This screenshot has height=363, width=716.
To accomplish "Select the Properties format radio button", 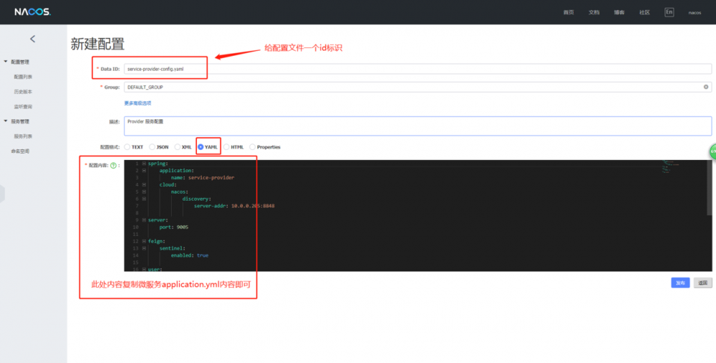I will point(253,147).
